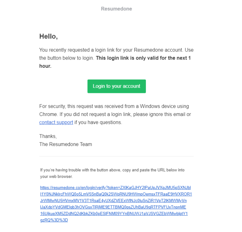
Task: Click the URL line starting with https://resumedone.co
Action: tap(115, 188)
